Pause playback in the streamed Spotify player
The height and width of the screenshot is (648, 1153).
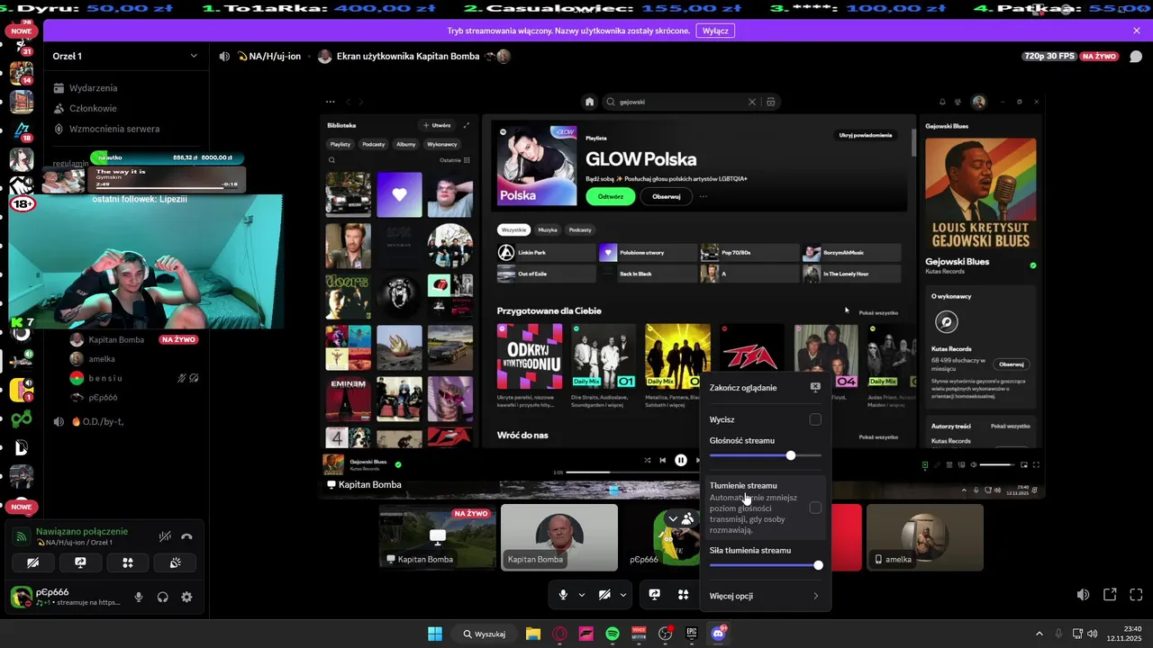point(681,460)
